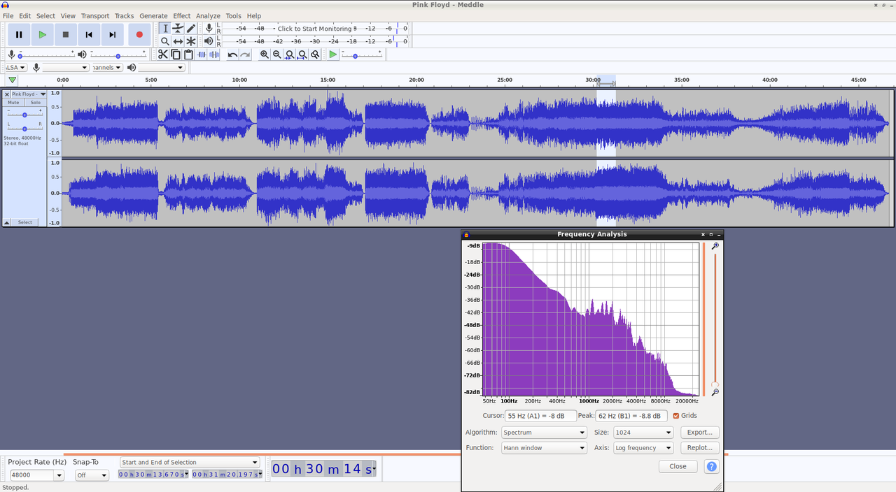This screenshot has height=492, width=896.
Task: Click the Silence audio selection icon
Action: (x=214, y=55)
